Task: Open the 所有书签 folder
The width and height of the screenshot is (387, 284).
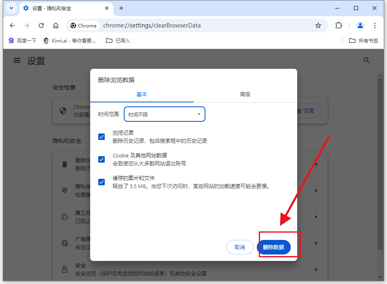Action: 363,40
